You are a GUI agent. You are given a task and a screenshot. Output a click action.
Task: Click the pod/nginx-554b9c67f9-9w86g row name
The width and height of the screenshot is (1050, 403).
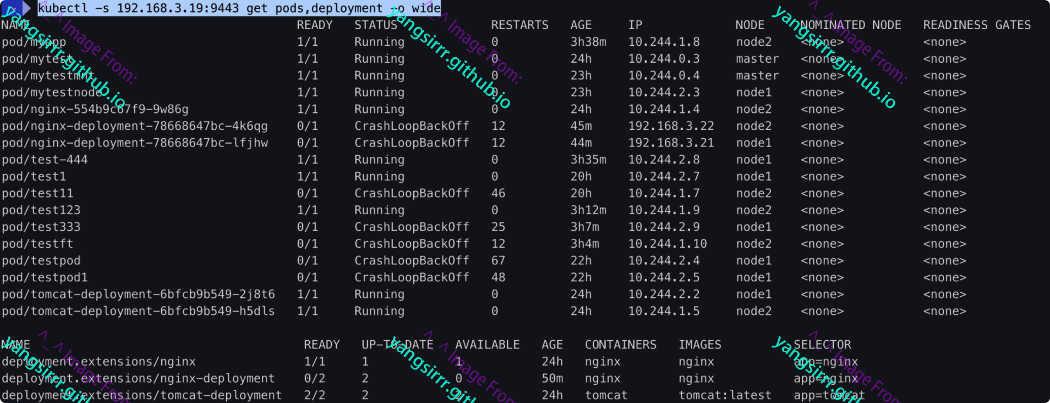tap(95, 109)
